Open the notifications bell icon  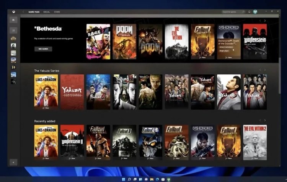(x=249, y=12)
